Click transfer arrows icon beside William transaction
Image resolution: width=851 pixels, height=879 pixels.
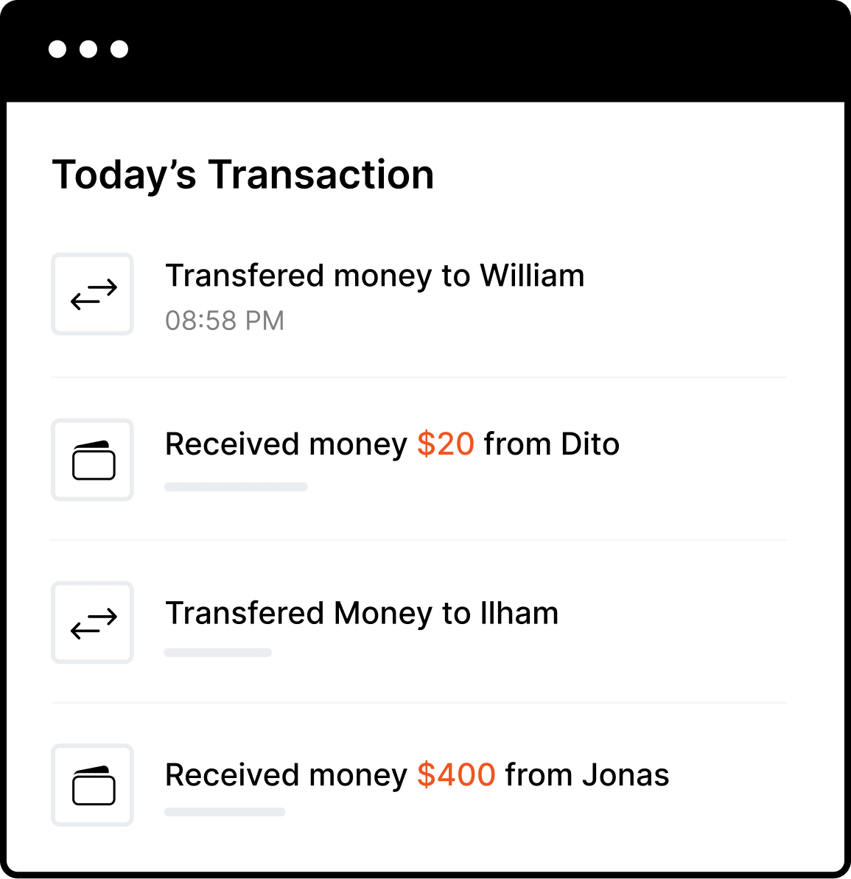click(93, 295)
